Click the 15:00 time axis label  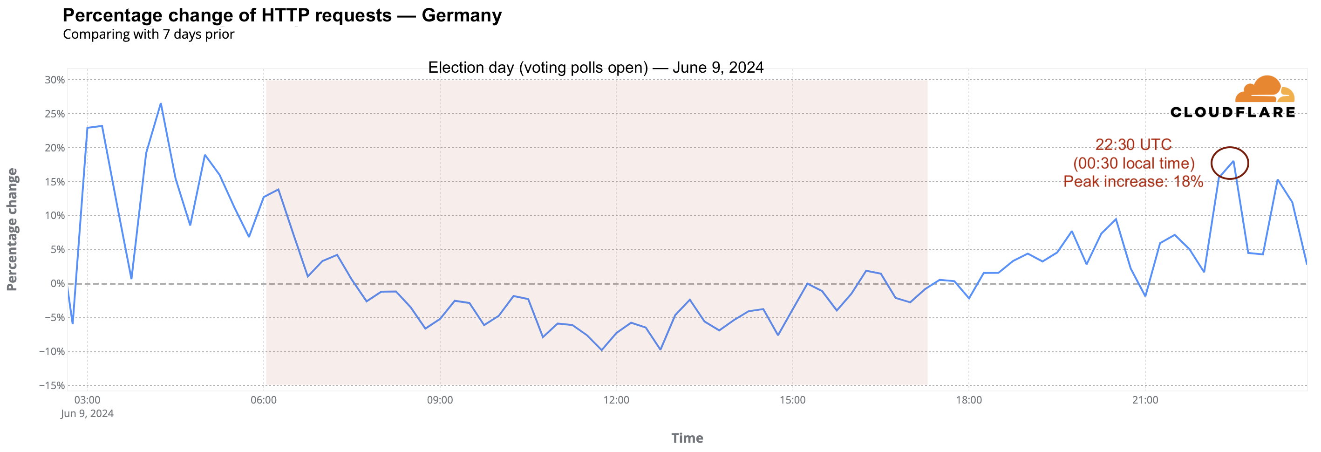792,400
